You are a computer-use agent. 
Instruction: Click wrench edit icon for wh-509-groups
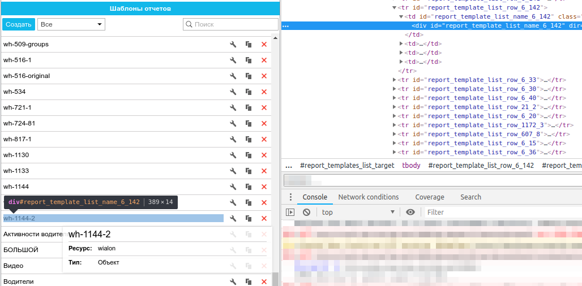coord(233,44)
